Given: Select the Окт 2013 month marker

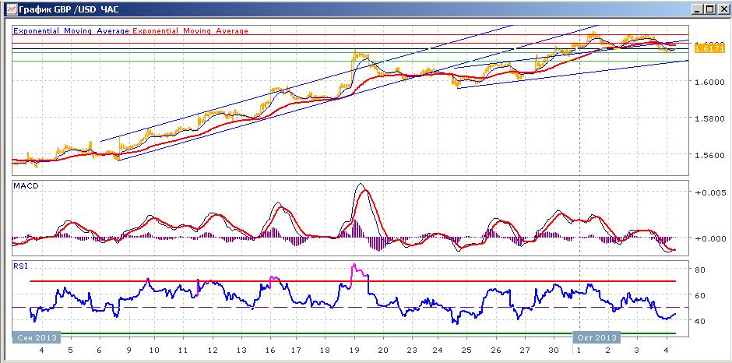Looking at the screenshot, I should click(x=597, y=337).
